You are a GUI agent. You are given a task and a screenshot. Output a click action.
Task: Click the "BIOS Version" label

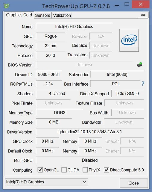pos(20,65)
